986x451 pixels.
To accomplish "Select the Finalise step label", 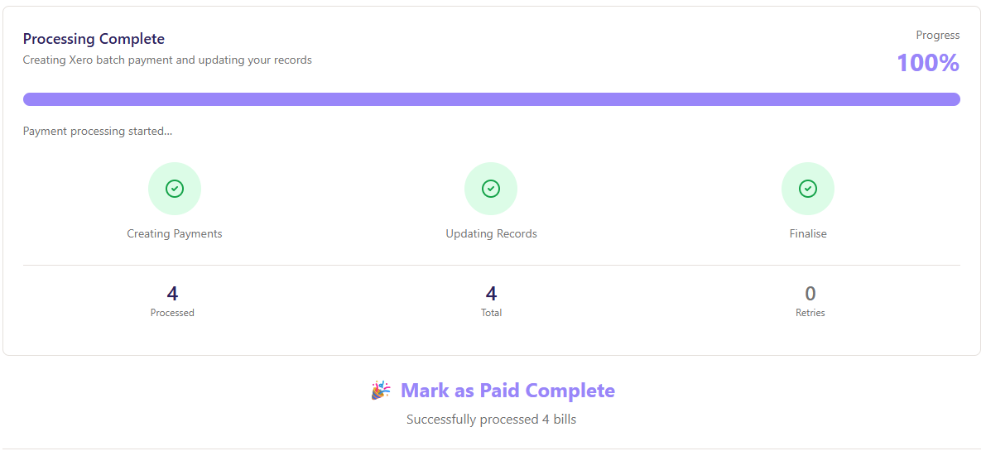I will tap(808, 233).
